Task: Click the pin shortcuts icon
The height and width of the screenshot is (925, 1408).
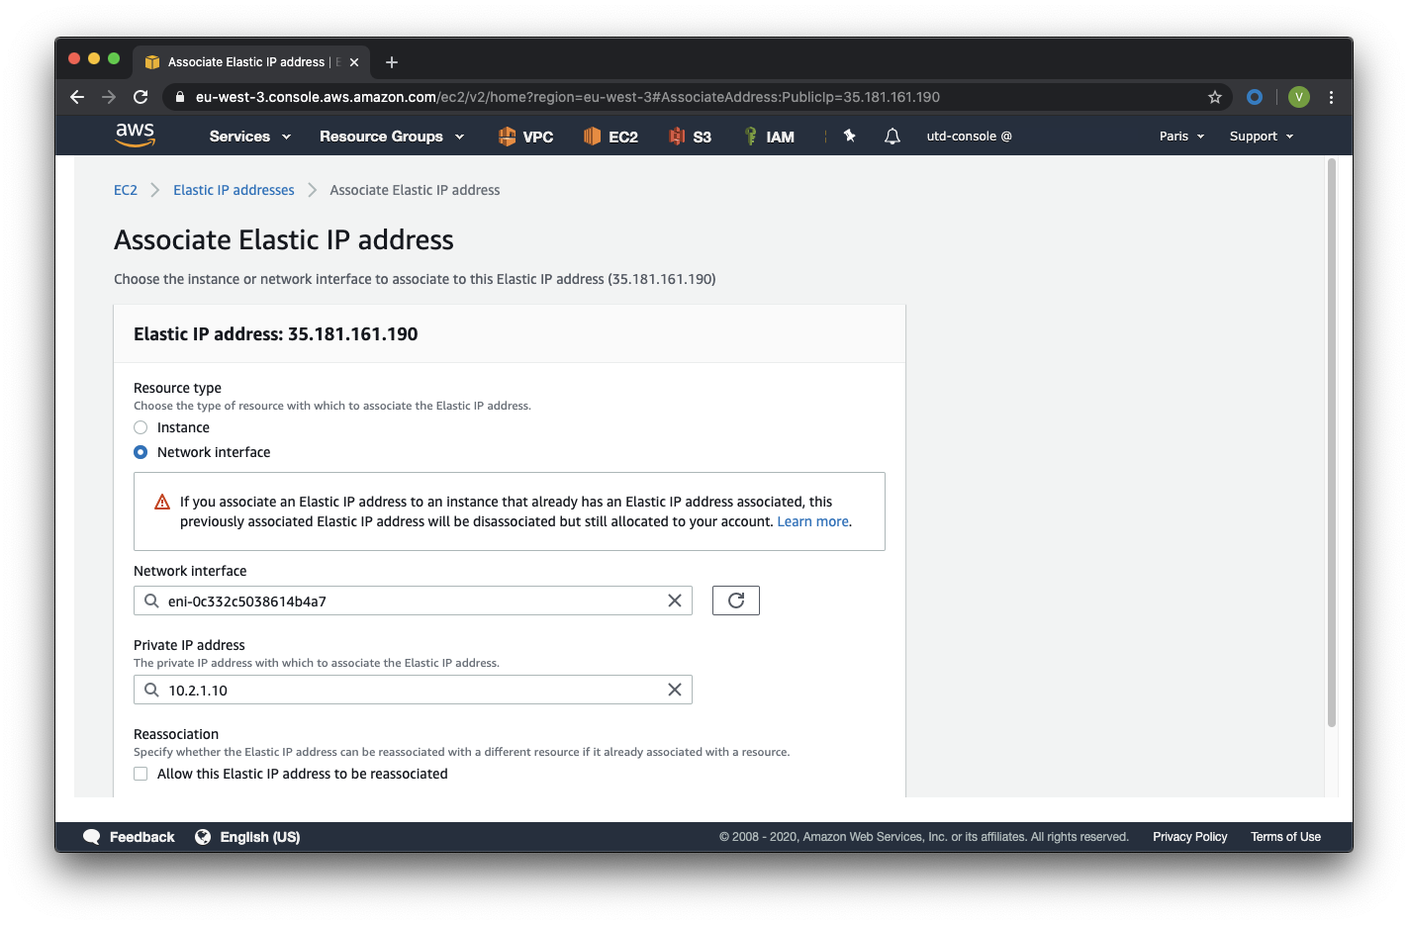Action: coord(849,136)
